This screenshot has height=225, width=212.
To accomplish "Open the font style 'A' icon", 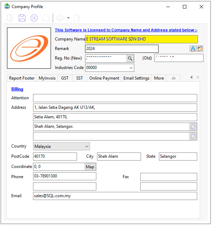I will click(193, 49).
